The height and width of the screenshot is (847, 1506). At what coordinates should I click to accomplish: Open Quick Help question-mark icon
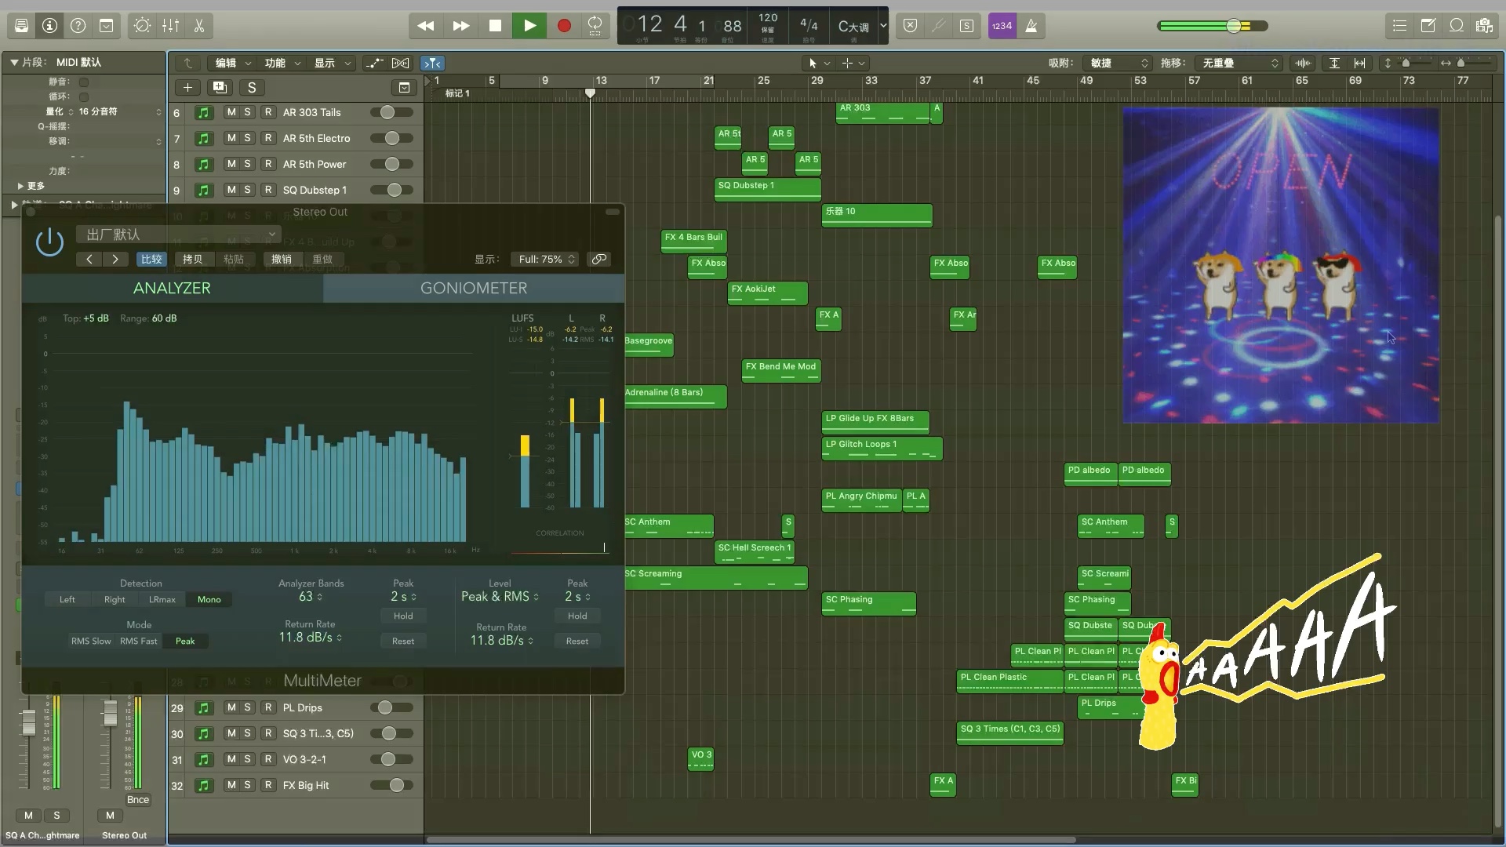78,26
